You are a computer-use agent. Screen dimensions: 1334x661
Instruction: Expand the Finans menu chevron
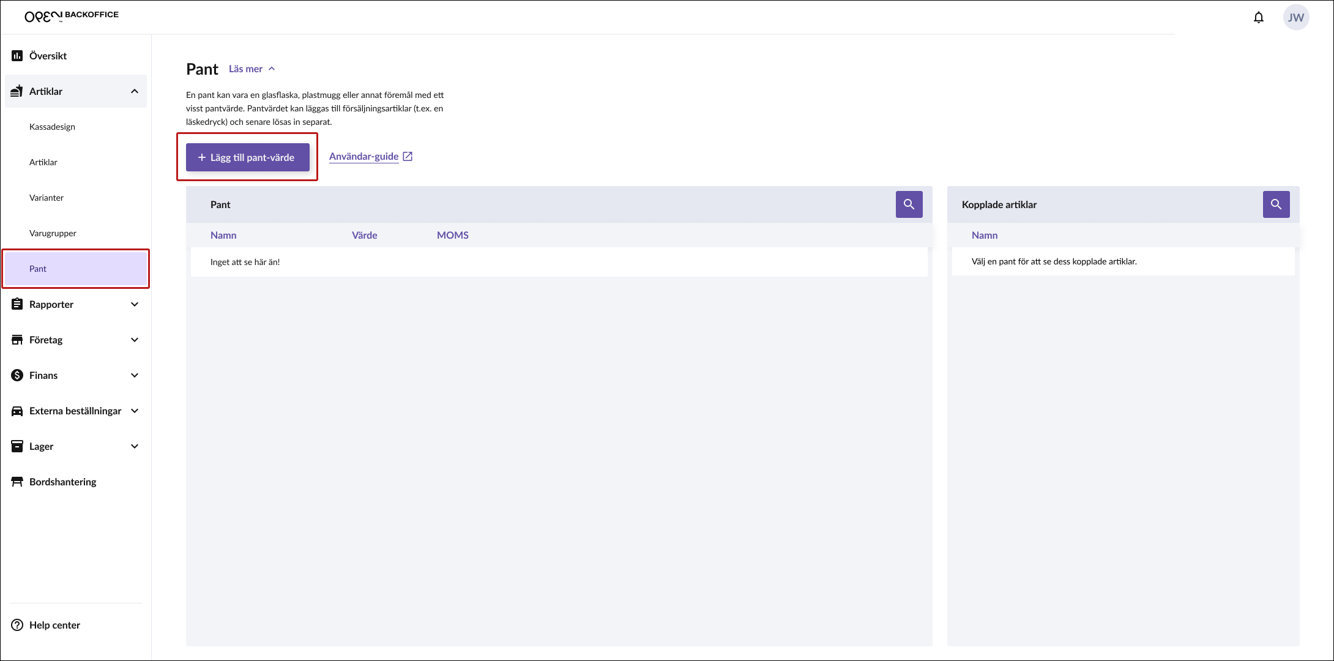pos(135,375)
